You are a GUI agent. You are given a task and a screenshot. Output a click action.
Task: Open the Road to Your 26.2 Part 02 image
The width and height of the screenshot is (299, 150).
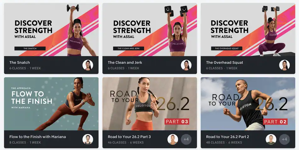248,104
